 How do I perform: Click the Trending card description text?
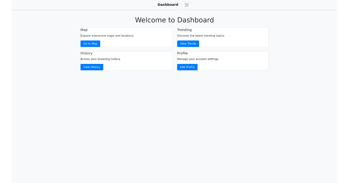coord(200,35)
